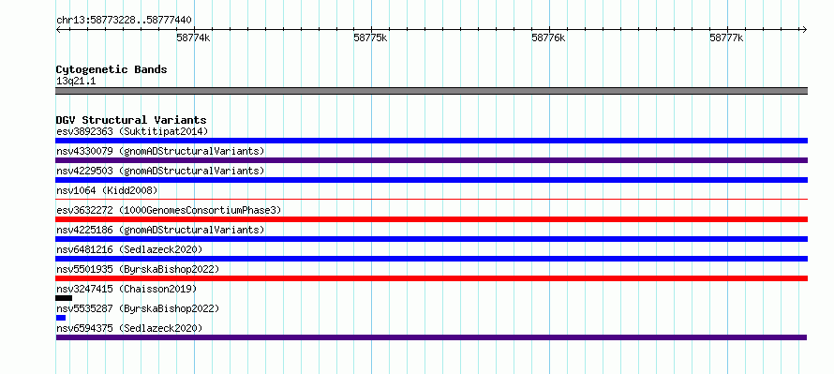Select the thin red line under nsv1064
The width and height of the screenshot is (834, 374).
pos(431,200)
